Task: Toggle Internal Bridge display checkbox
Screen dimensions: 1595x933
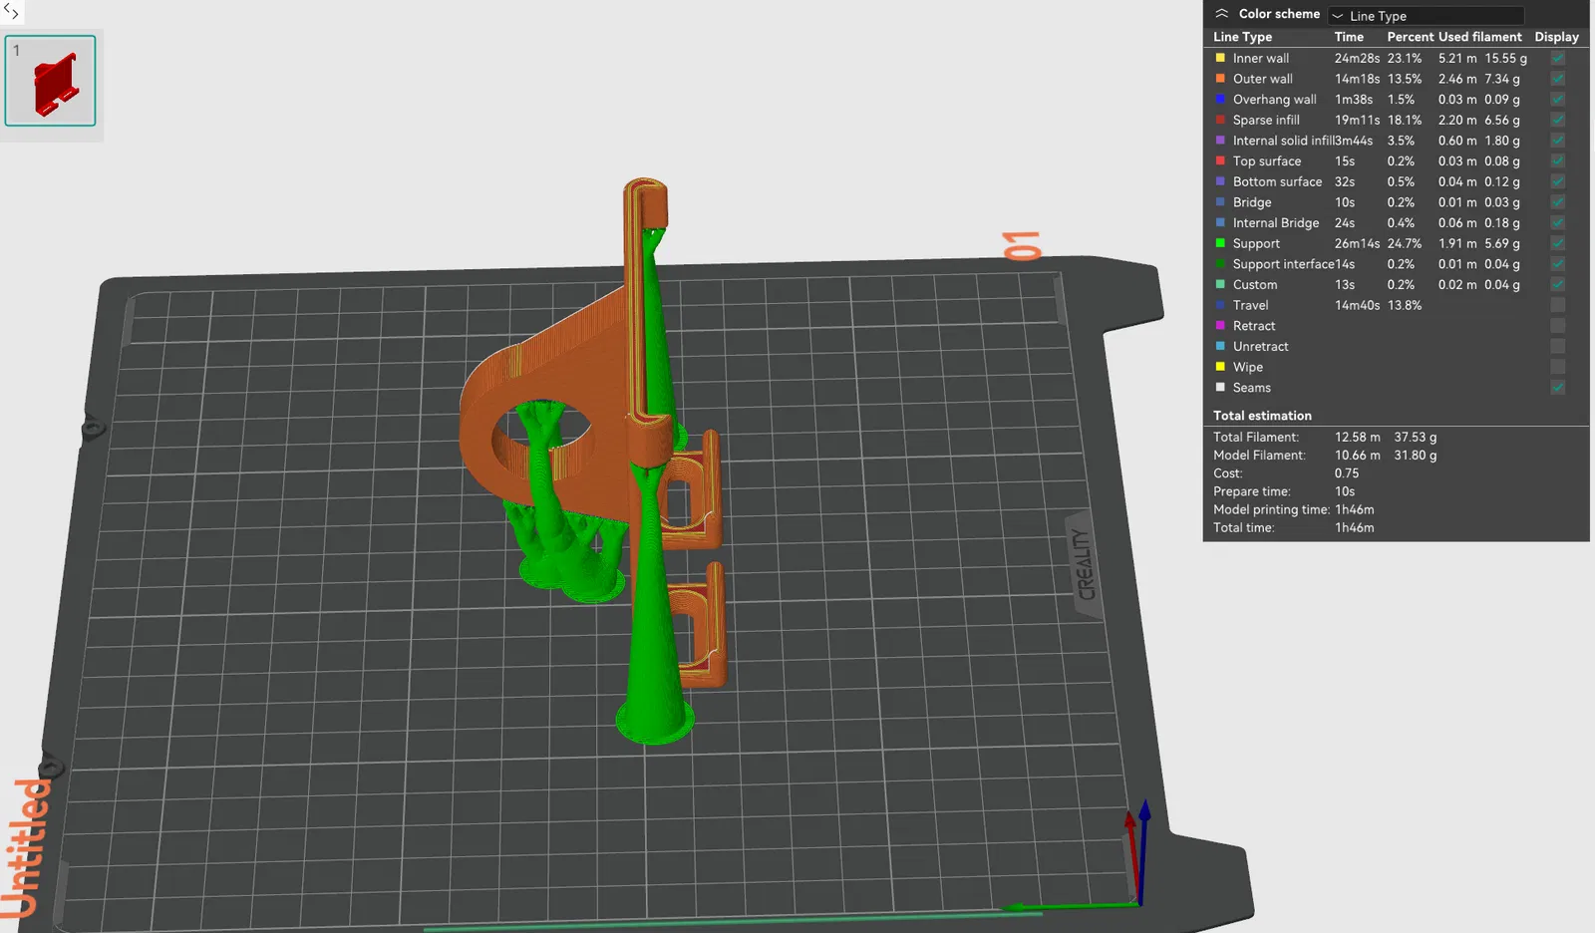Action: [1557, 223]
